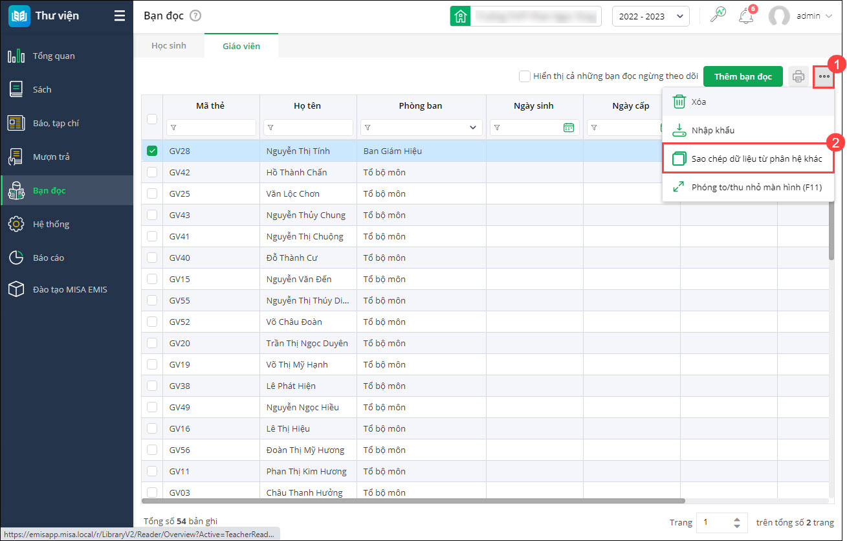Click filter funnel icon in Phòng ban column
Screen dimensions: 847x541
[x=368, y=127]
